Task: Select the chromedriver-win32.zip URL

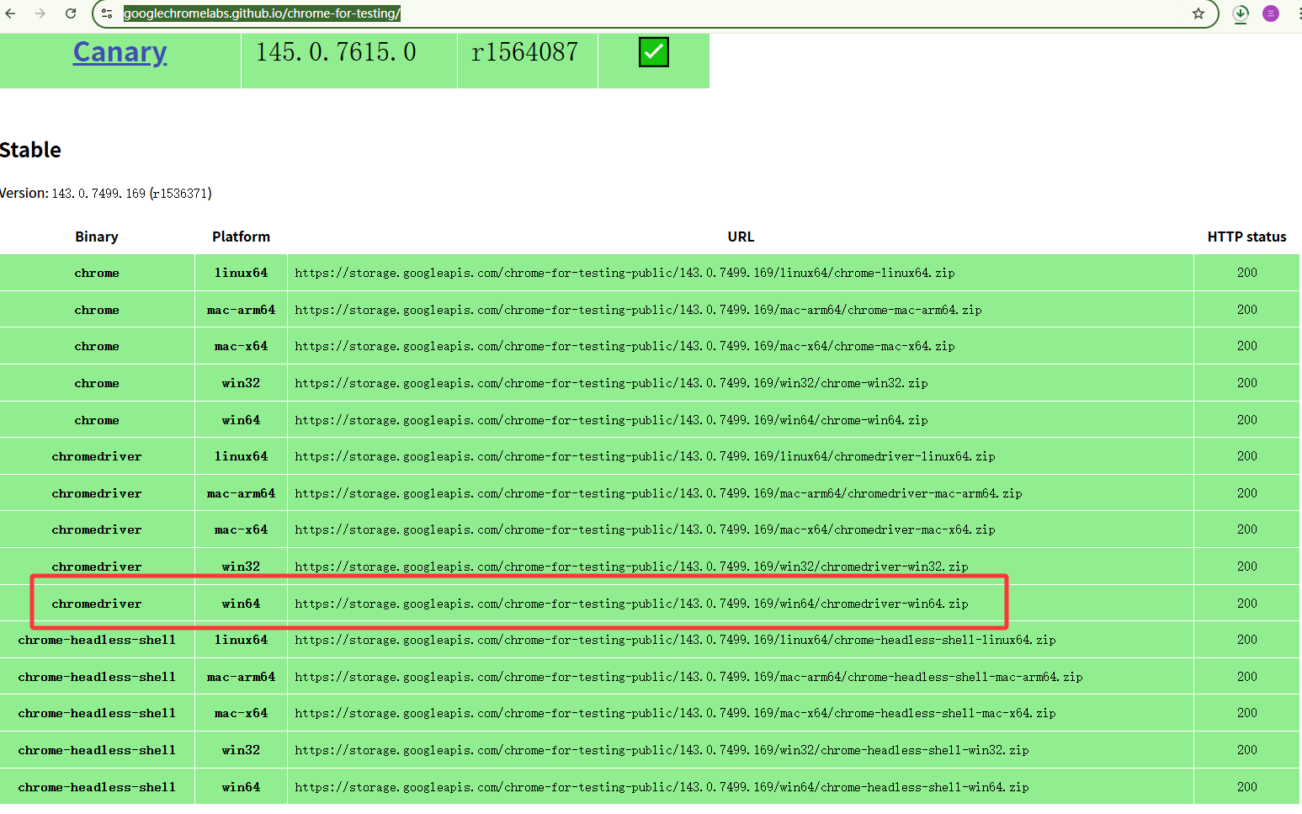Action: click(x=631, y=567)
